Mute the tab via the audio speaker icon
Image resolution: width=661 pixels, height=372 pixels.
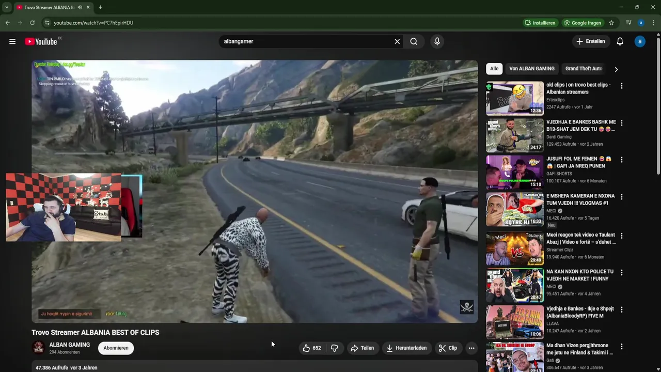80,7
